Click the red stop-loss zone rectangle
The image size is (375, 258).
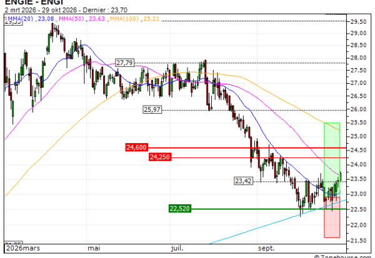point(332,217)
